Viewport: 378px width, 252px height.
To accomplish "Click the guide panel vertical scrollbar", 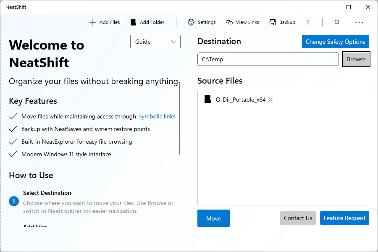I will 179,118.
